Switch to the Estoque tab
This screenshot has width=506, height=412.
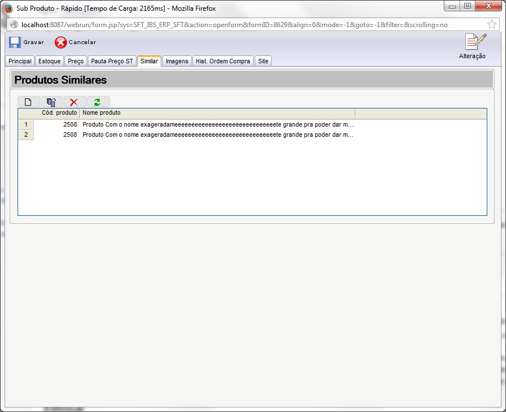pyautogui.click(x=49, y=61)
